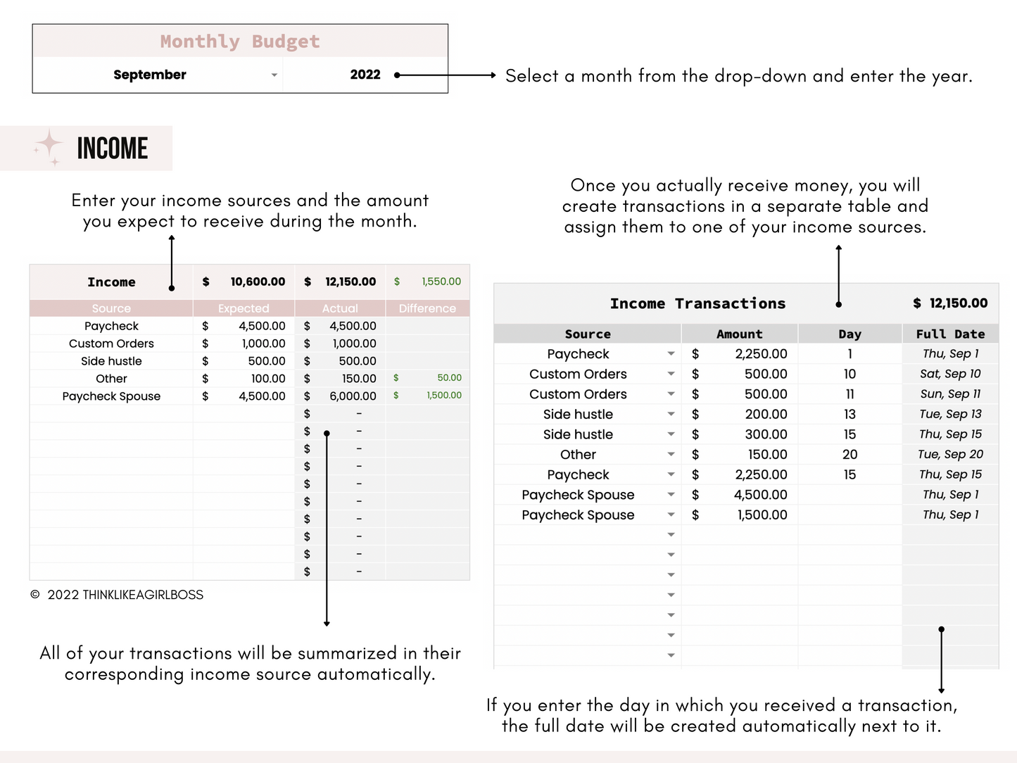
Task: Click the Income total showing 10,600.00
Action: tap(258, 282)
